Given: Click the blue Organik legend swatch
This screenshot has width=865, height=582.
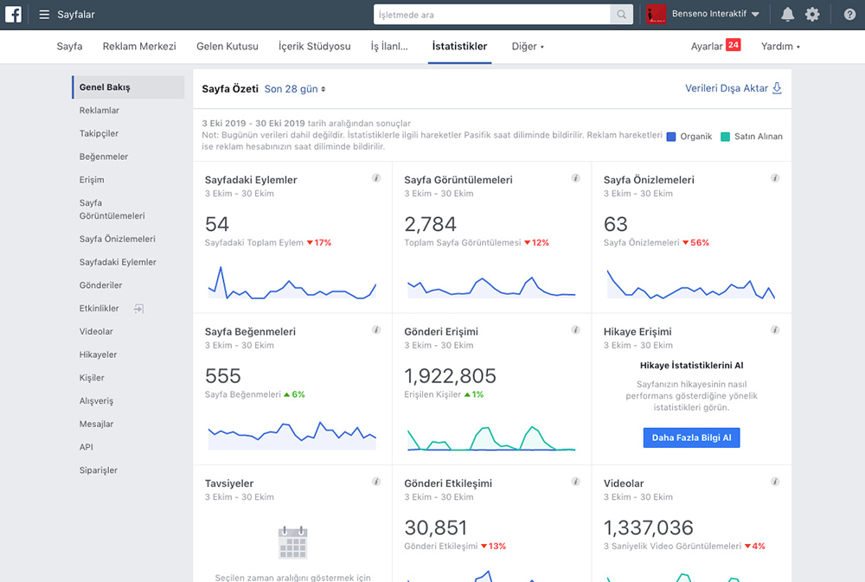Looking at the screenshot, I should [x=671, y=137].
